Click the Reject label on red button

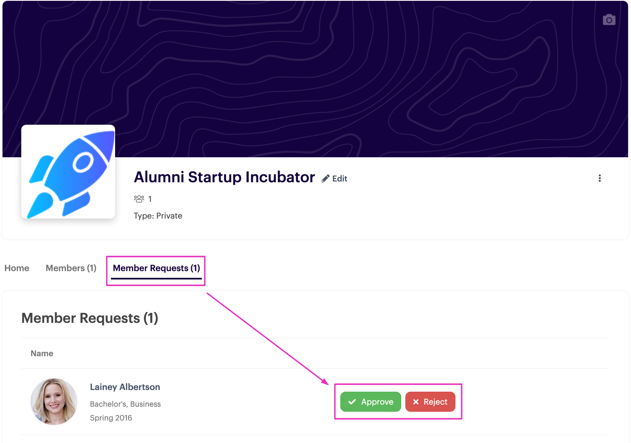435,402
